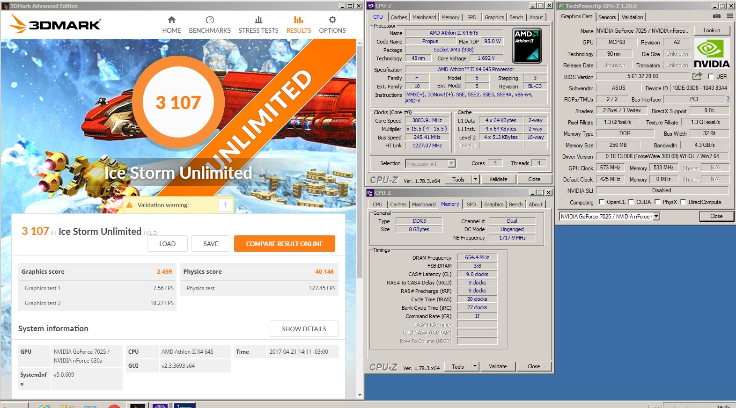Click the DRAM Frequency value 654.4 MHz
The image size is (736, 408).
tap(477, 257)
